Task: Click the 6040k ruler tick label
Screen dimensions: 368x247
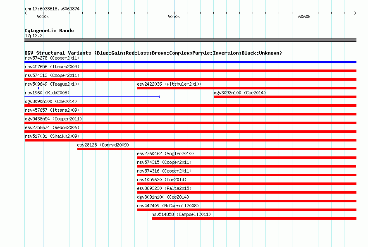Action: tap(43, 17)
